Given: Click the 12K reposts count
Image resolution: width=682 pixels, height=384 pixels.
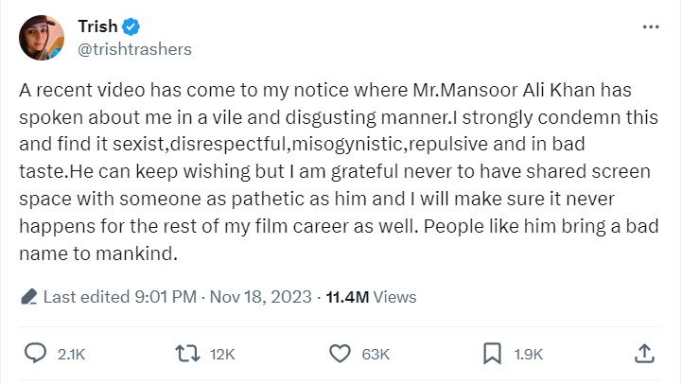Looking at the screenshot, I should tap(222, 355).
